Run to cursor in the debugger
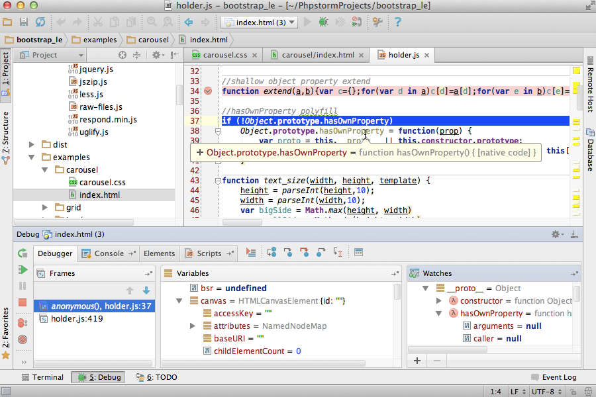Viewport: 596px width, 397px height. tap(336, 253)
